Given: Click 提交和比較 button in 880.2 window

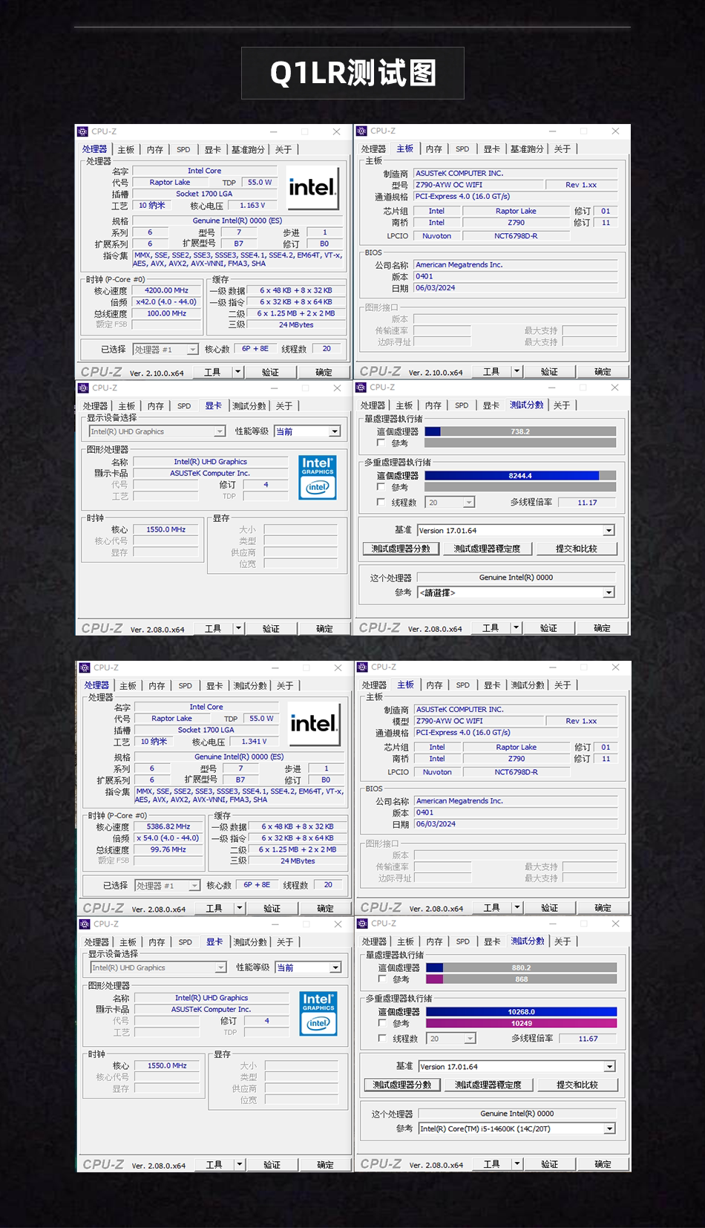Looking at the screenshot, I should pos(577,1085).
